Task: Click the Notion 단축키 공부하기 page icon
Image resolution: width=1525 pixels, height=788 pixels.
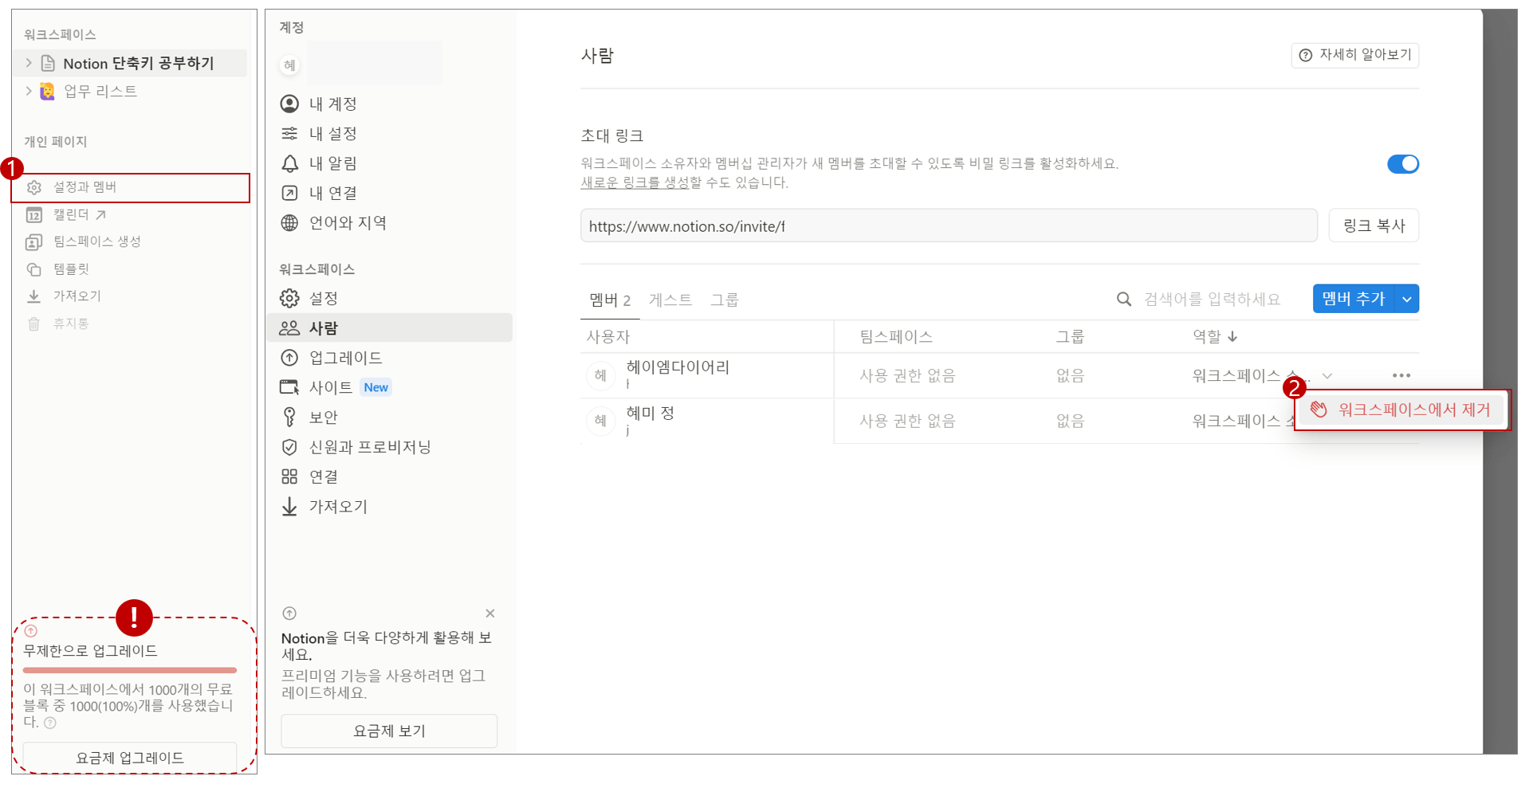Action: 48,63
